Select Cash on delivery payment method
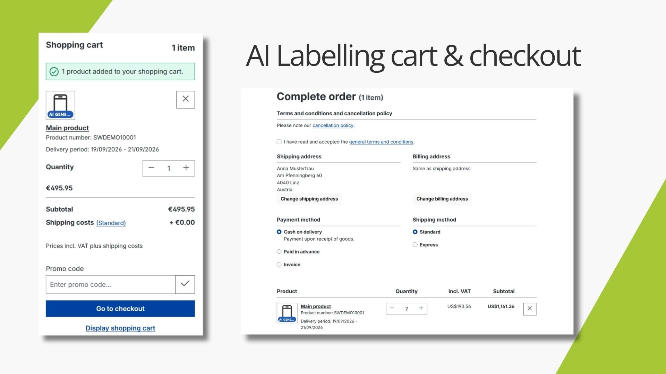The width and height of the screenshot is (666, 374). click(x=279, y=232)
